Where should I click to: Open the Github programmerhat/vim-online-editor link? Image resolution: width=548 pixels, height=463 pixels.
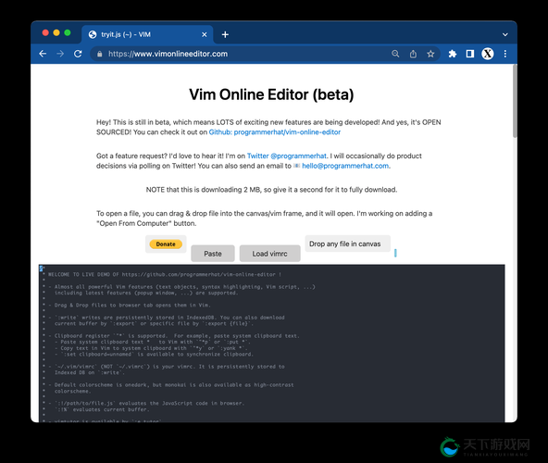275,132
